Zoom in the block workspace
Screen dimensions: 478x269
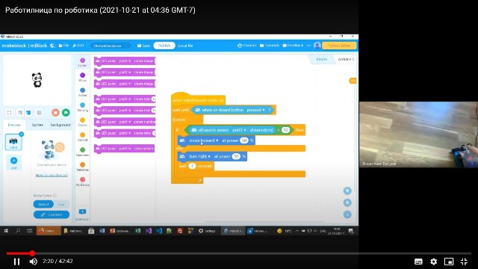tap(347, 191)
